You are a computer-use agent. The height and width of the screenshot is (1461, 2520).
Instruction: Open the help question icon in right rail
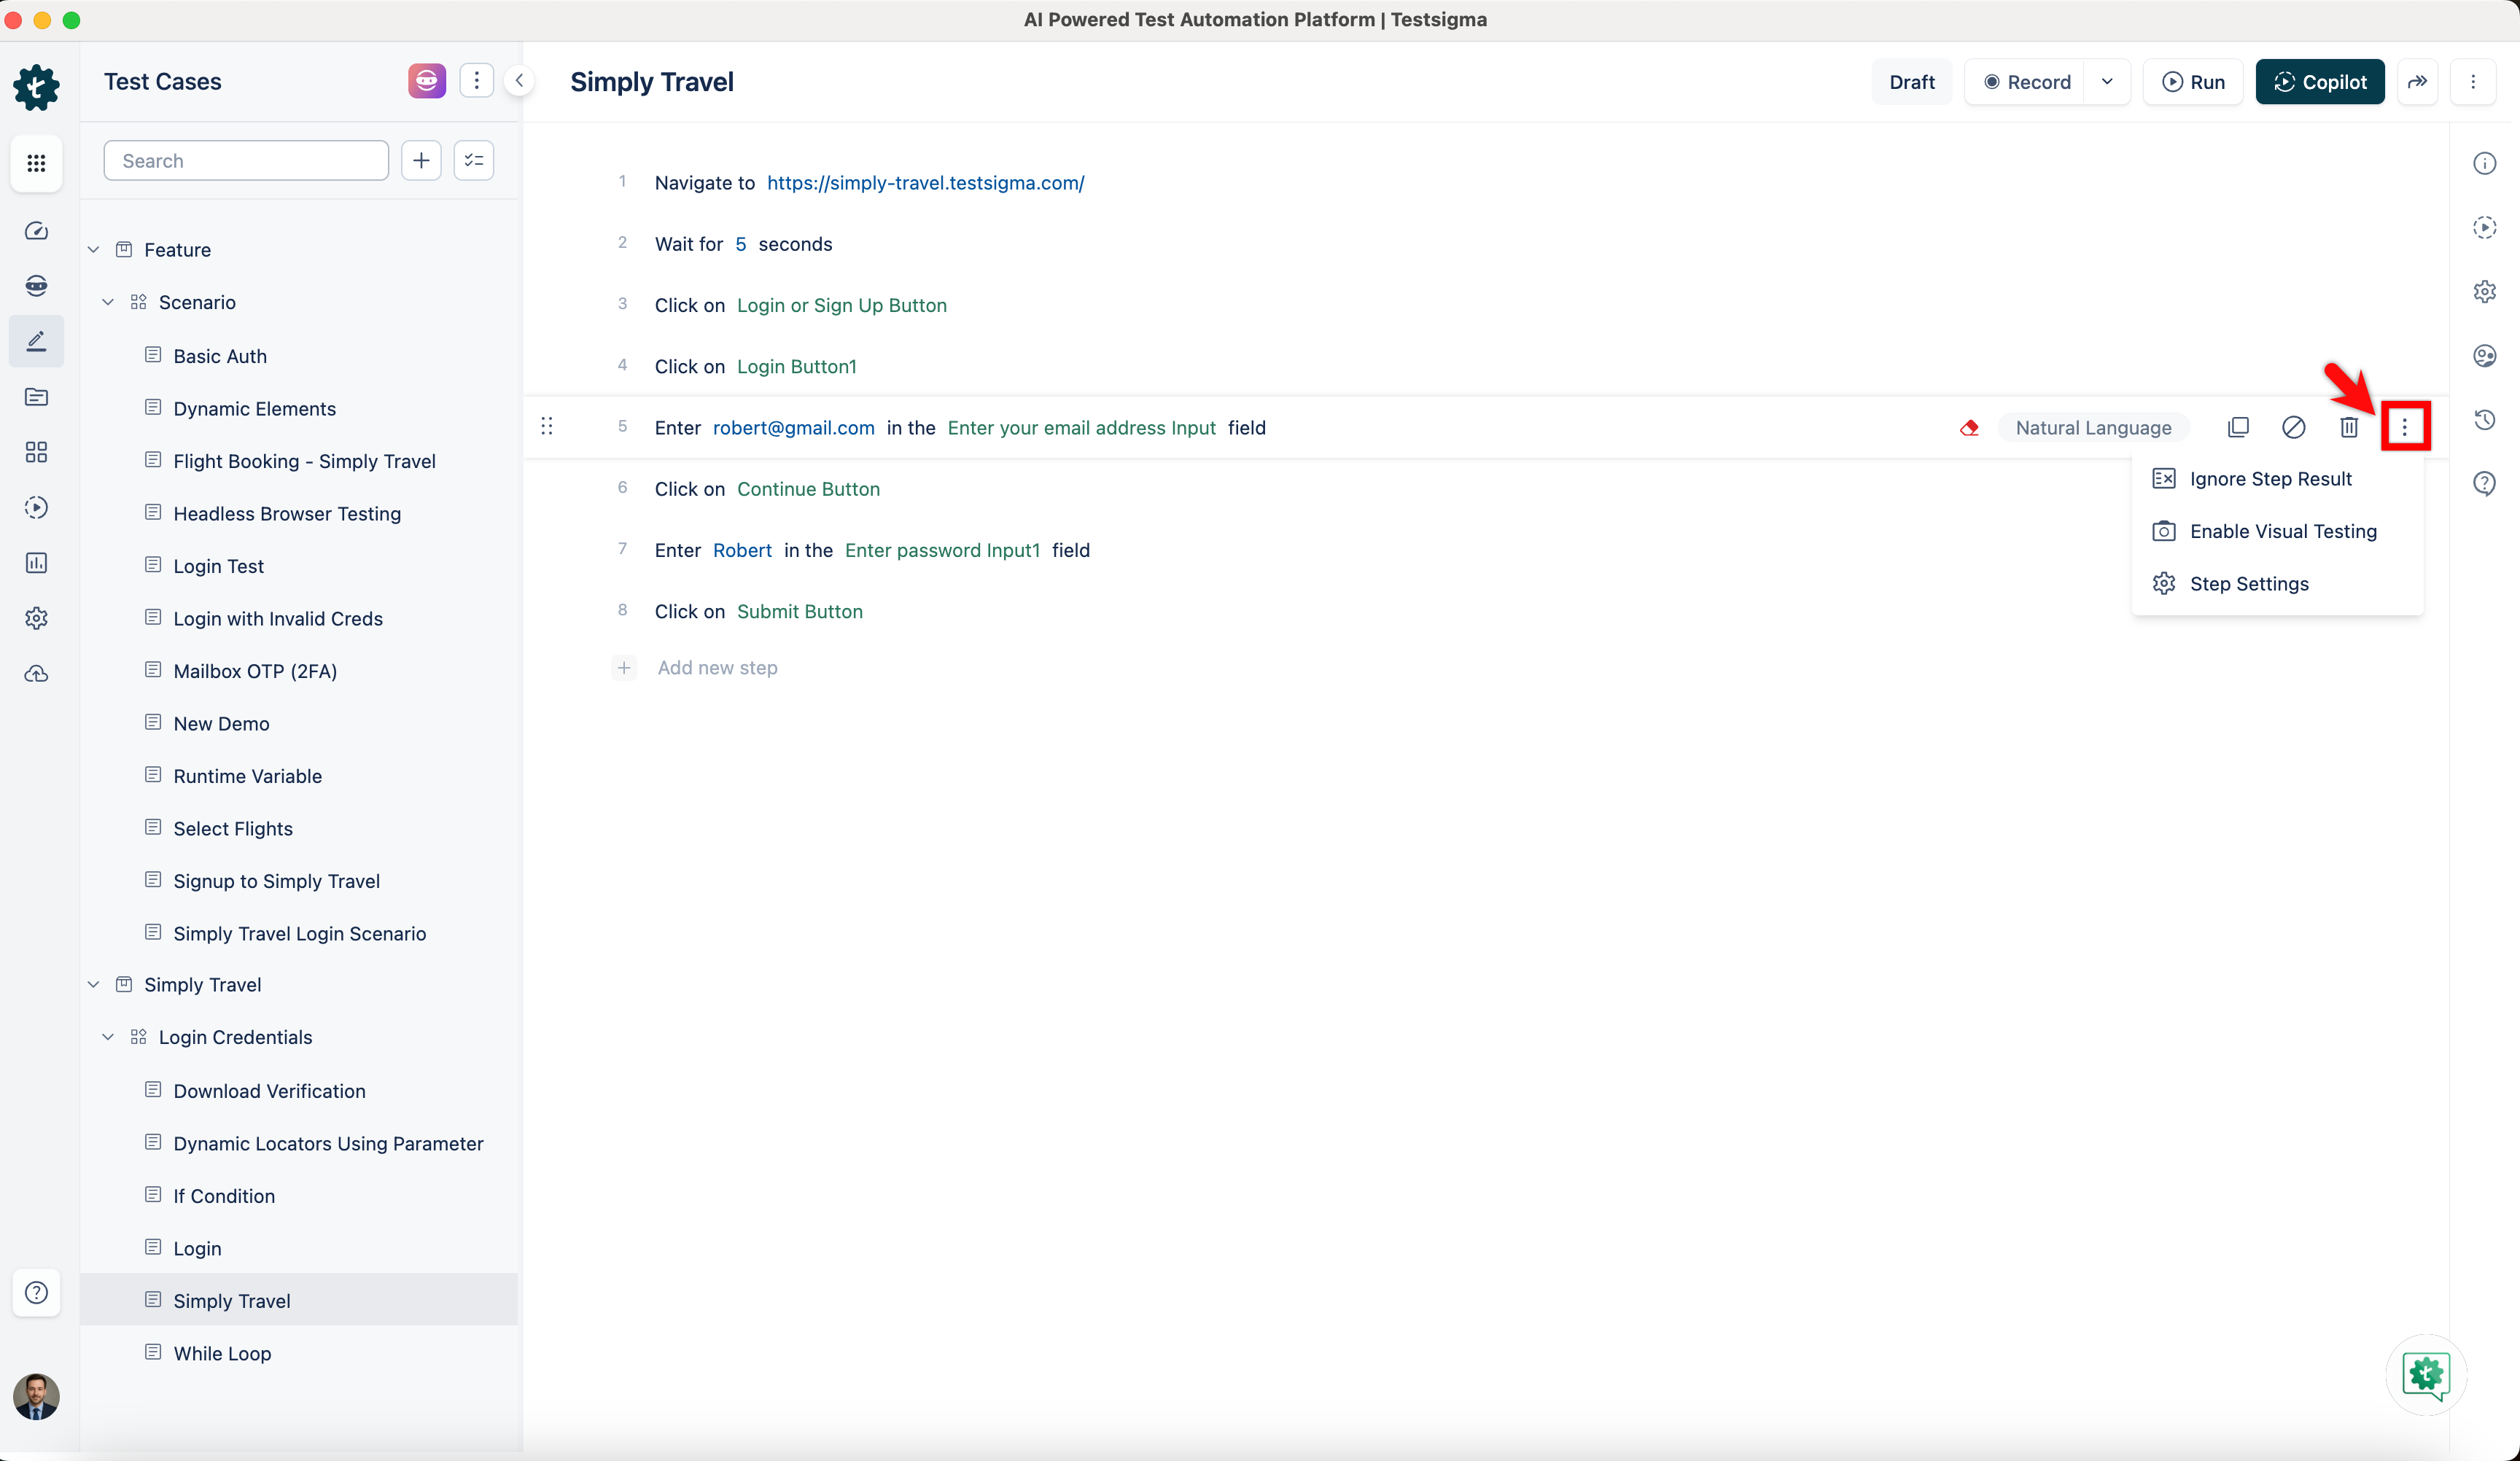click(x=2485, y=484)
